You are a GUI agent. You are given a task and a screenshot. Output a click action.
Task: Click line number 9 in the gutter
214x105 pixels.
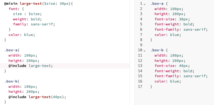coord(141,45)
